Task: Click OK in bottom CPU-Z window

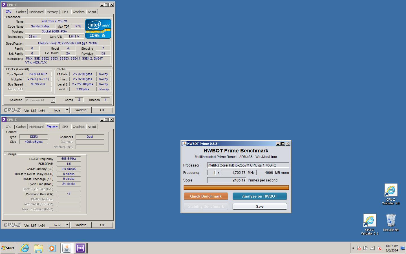Action: [x=102, y=225]
